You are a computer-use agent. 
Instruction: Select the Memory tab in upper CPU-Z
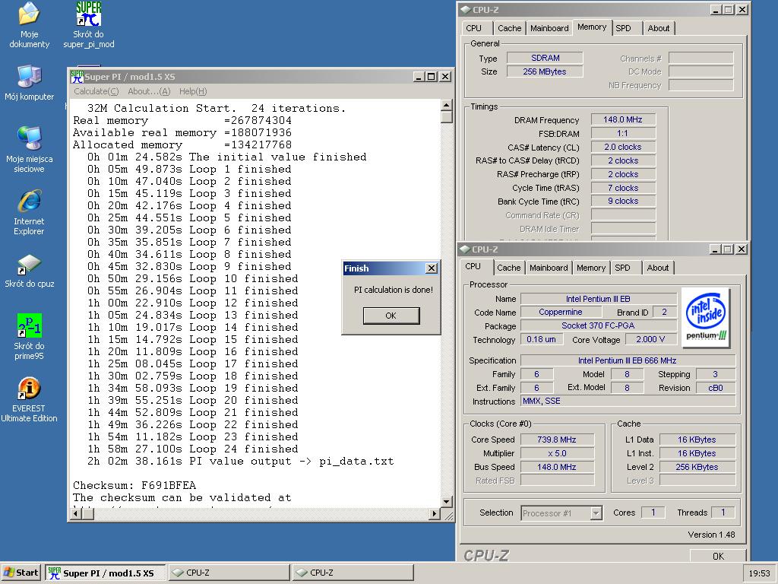coord(592,27)
